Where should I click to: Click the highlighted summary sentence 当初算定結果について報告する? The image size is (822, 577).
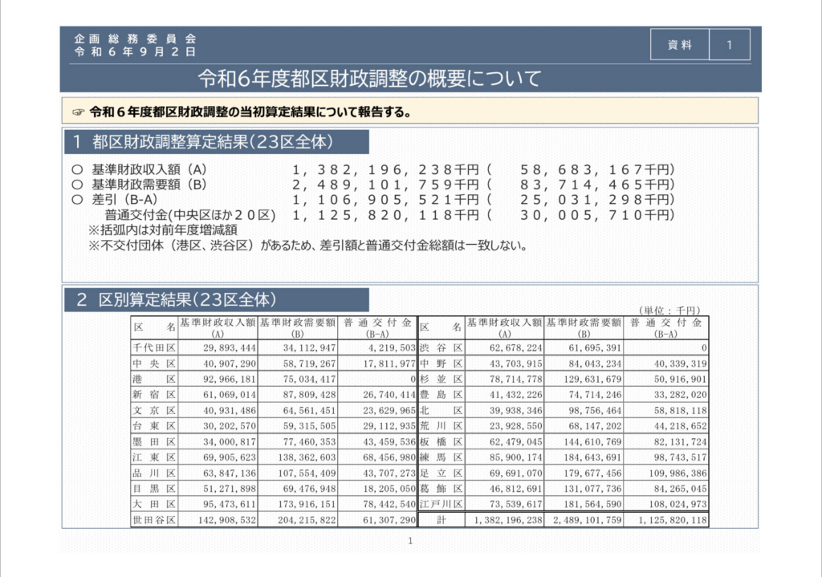pos(250,112)
